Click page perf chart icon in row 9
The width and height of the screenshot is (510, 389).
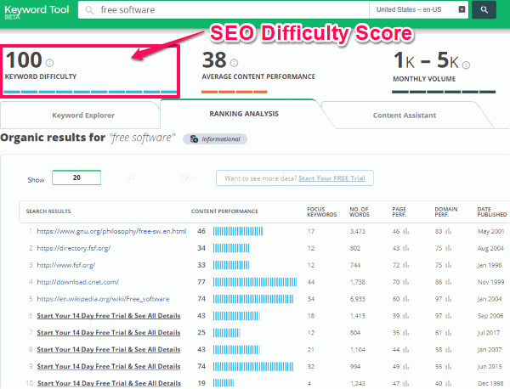(x=406, y=367)
